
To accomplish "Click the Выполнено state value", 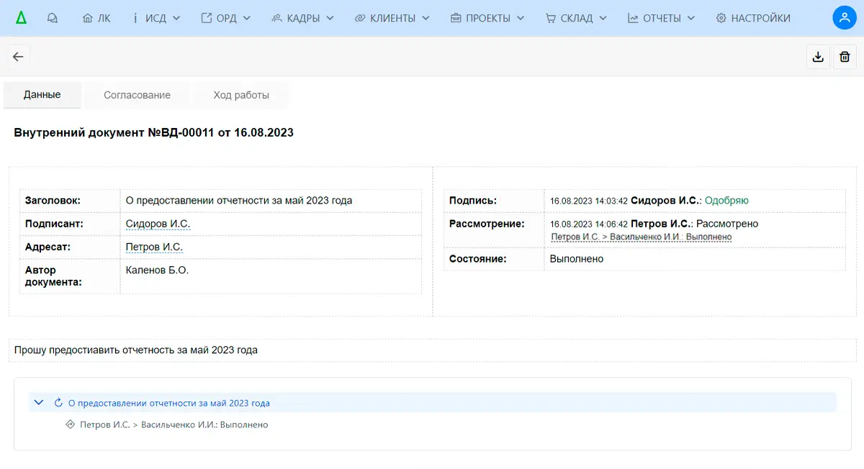I will (576, 258).
